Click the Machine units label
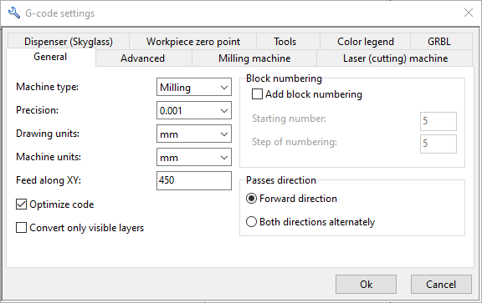The image size is (482, 303). pyautogui.click(x=49, y=157)
